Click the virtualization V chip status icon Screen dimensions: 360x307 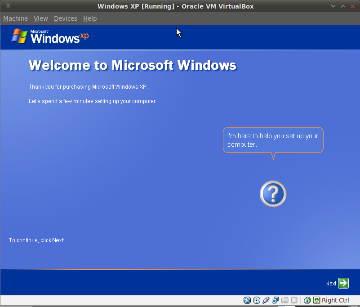coord(294,300)
